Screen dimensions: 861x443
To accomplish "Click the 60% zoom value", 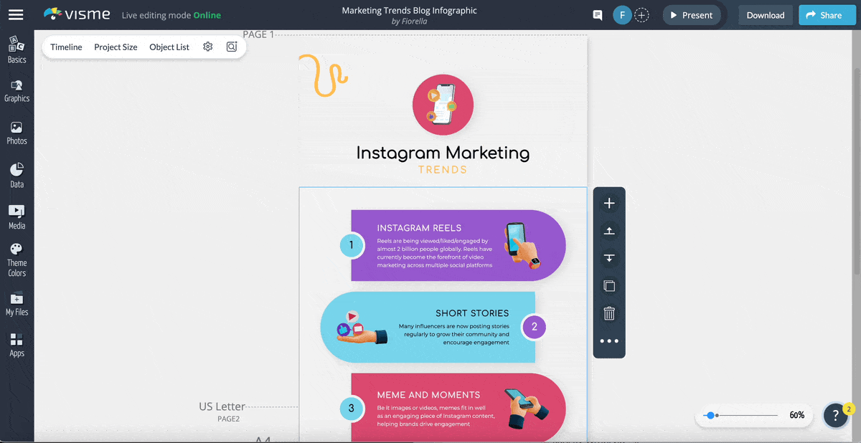I will click(x=796, y=415).
